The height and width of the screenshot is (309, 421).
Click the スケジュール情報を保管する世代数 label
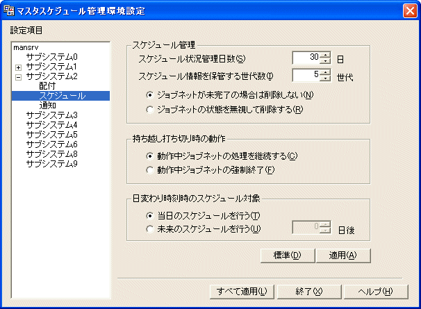[x=206, y=76]
